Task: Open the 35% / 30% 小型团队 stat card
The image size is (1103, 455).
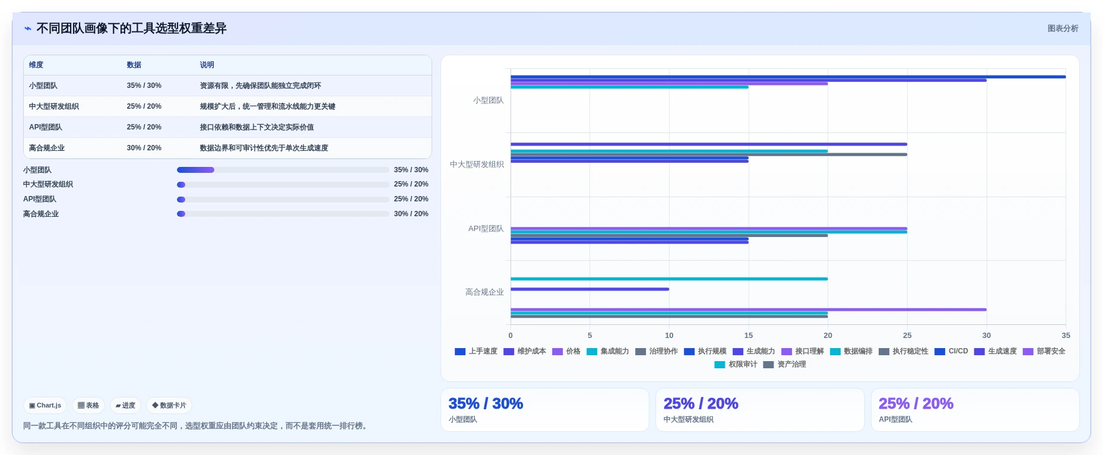Action: [x=545, y=410]
